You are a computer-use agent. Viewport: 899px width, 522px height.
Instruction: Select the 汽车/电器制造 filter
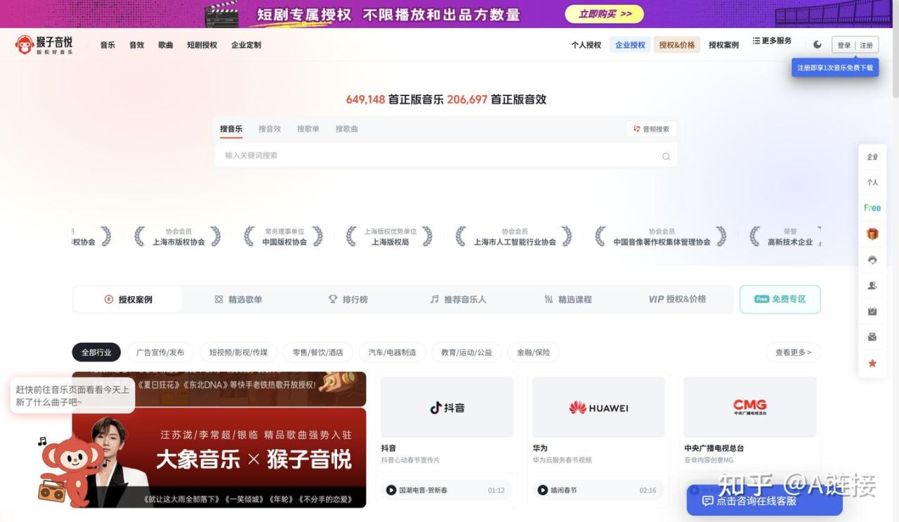click(x=393, y=352)
